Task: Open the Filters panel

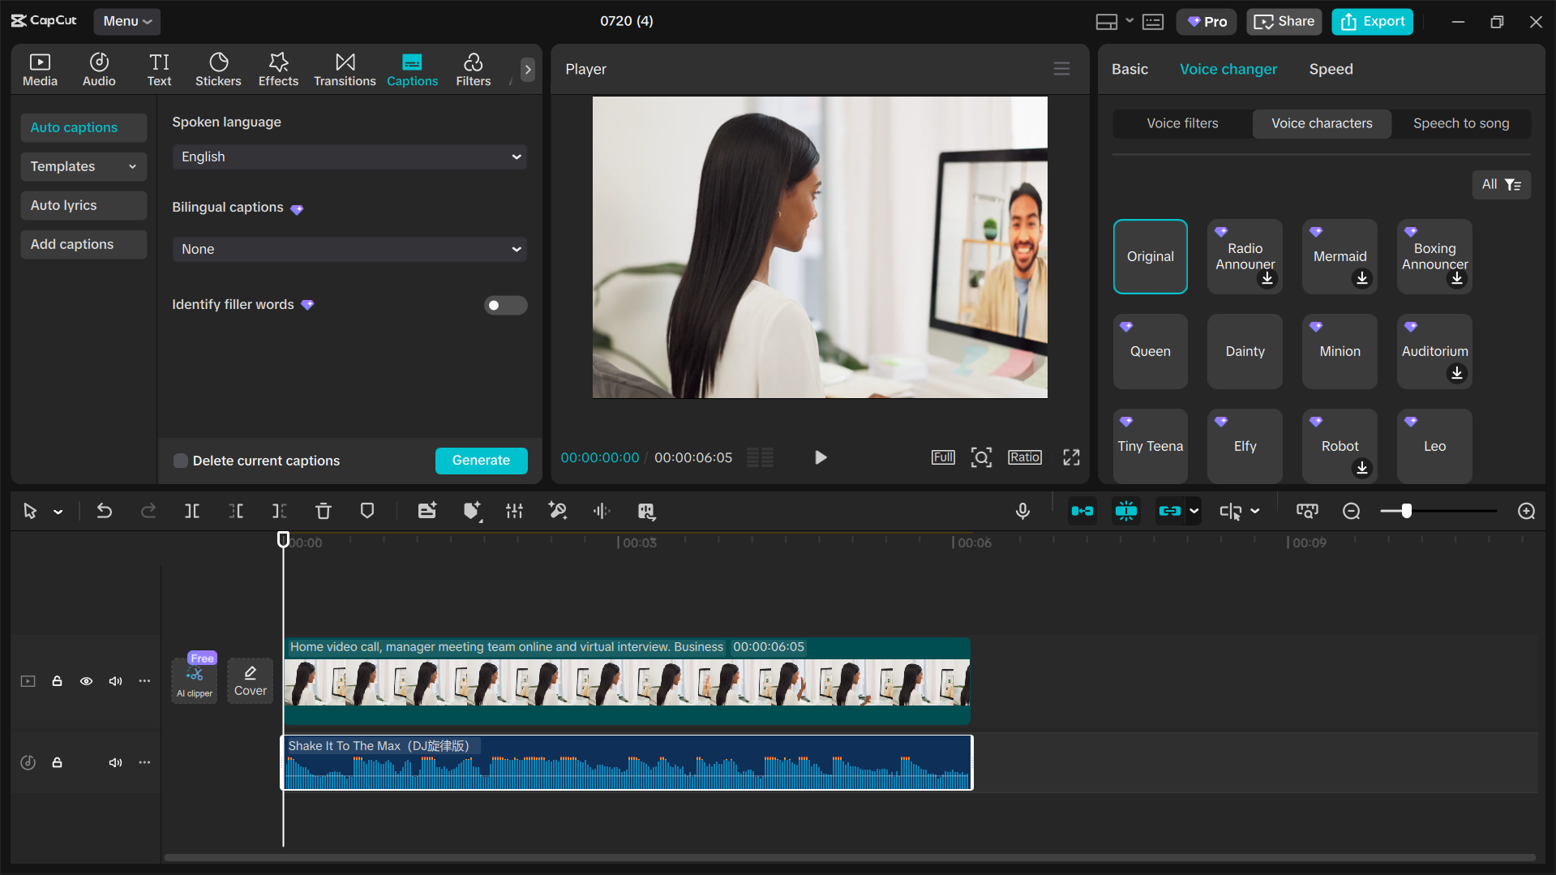Action: click(x=473, y=69)
